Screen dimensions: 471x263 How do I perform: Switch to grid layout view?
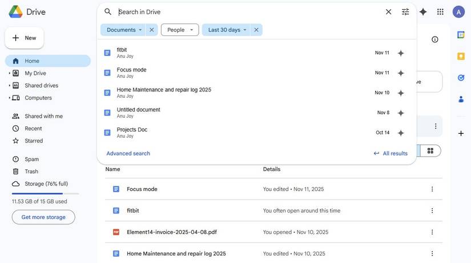pyautogui.click(x=430, y=151)
